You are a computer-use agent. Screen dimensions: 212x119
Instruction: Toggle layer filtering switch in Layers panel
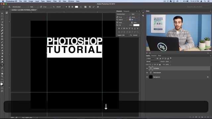point(171,59)
